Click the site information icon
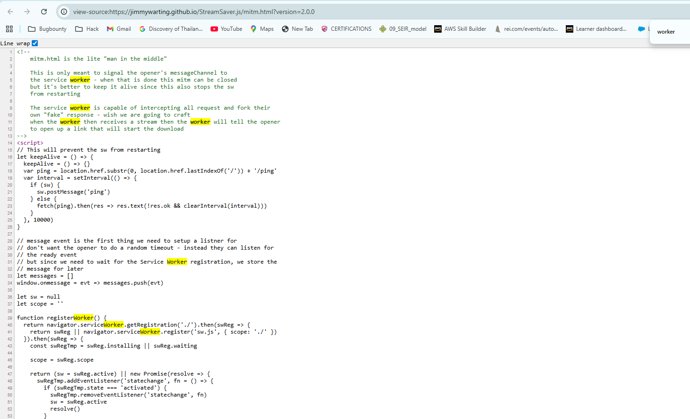Viewport: 690px width, 419px height. tap(64, 12)
